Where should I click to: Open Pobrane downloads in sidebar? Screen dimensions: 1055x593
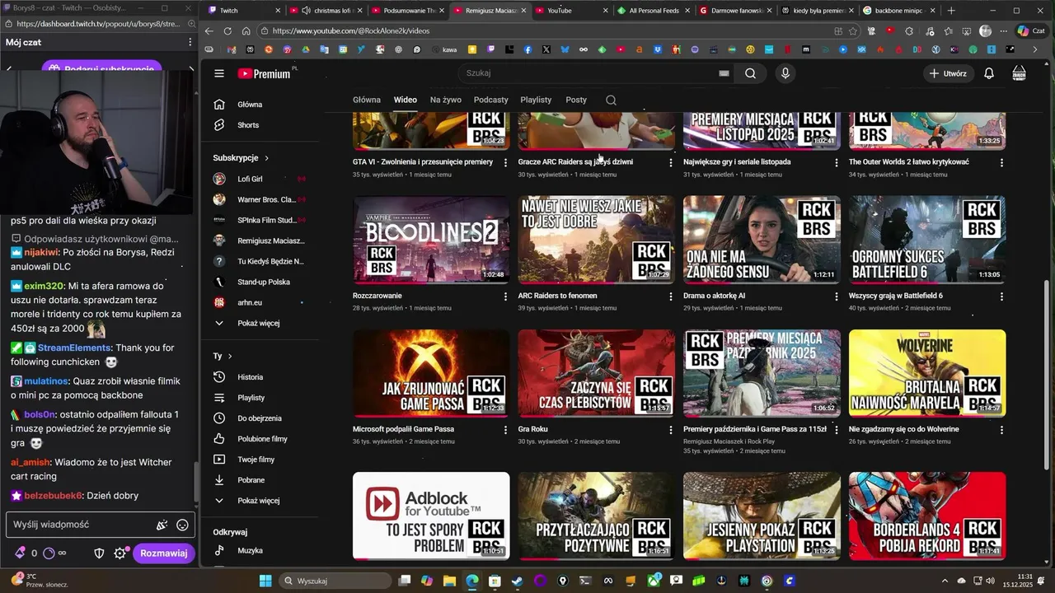pyautogui.click(x=251, y=480)
